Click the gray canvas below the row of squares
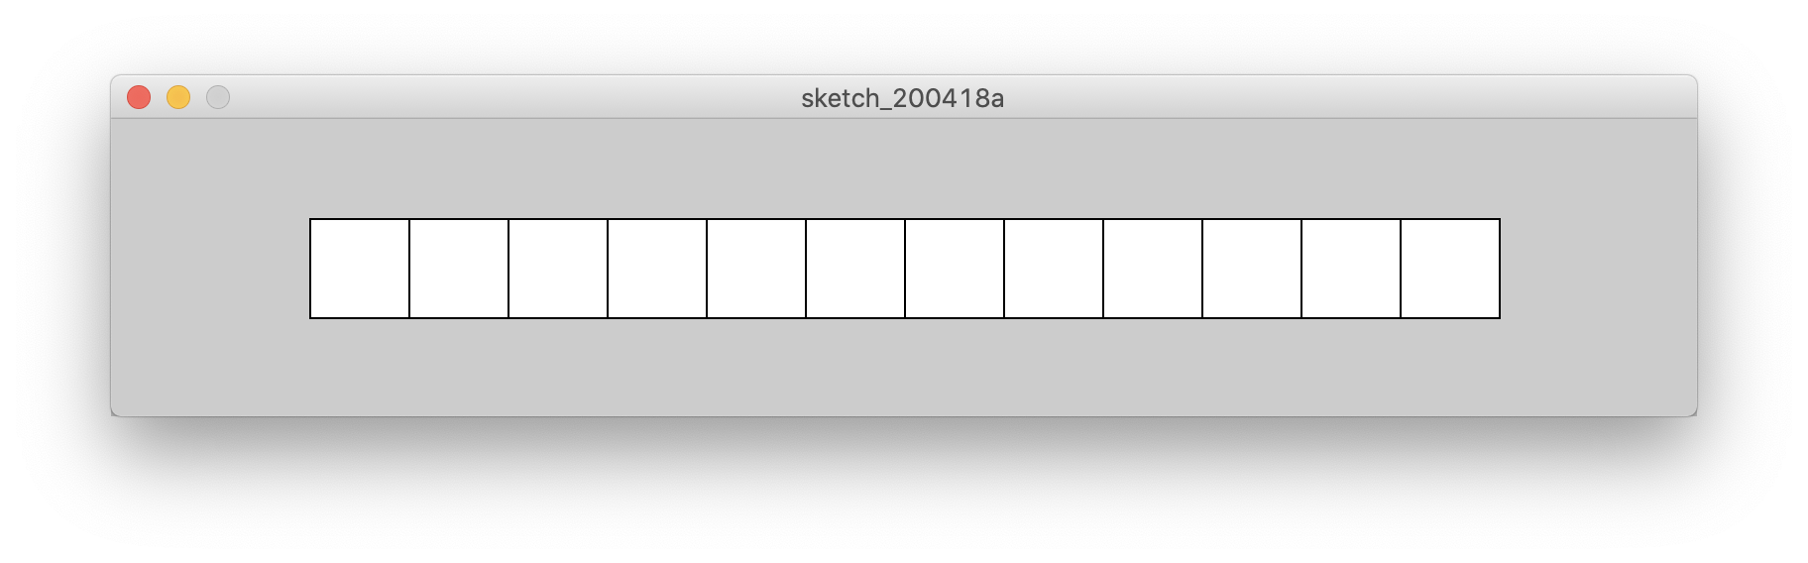Image resolution: width=1808 pixels, height=563 pixels. point(904,367)
